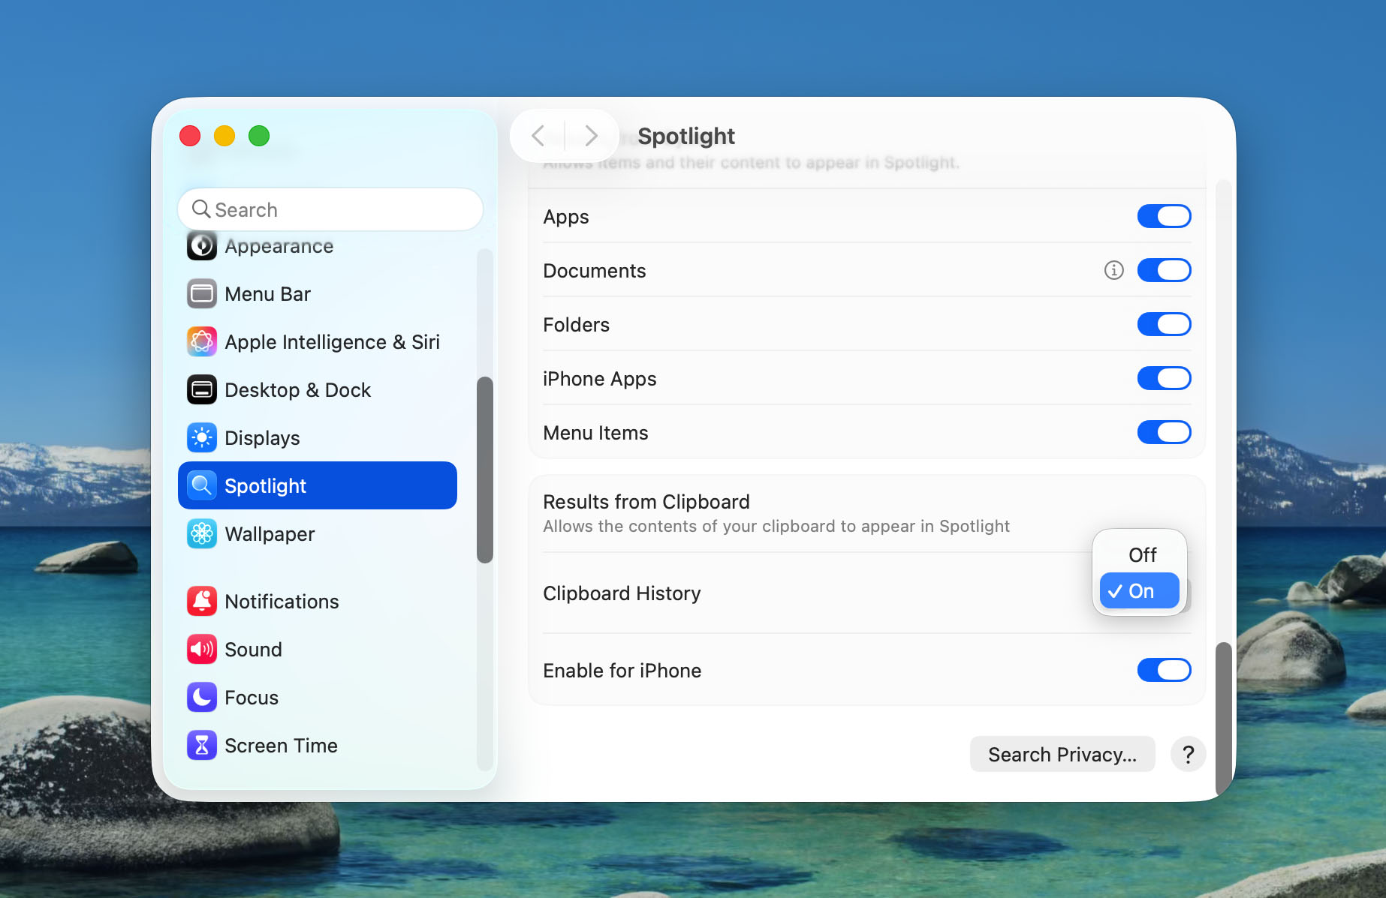This screenshot has height=898, width=1386.
Task: Go forward with the right chevron
Action: (x=592, y=136)
